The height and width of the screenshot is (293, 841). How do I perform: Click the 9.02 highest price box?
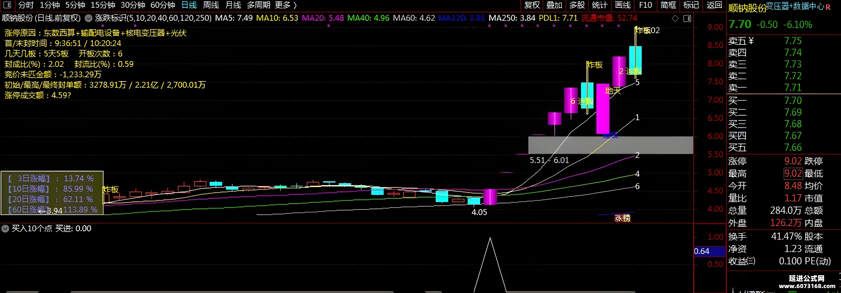pos(793,173)
